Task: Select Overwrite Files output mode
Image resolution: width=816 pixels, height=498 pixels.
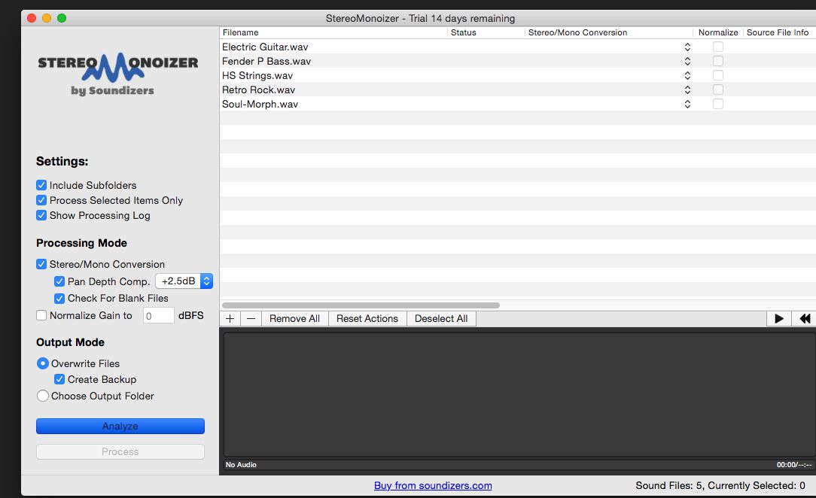Action: [43, 363]
